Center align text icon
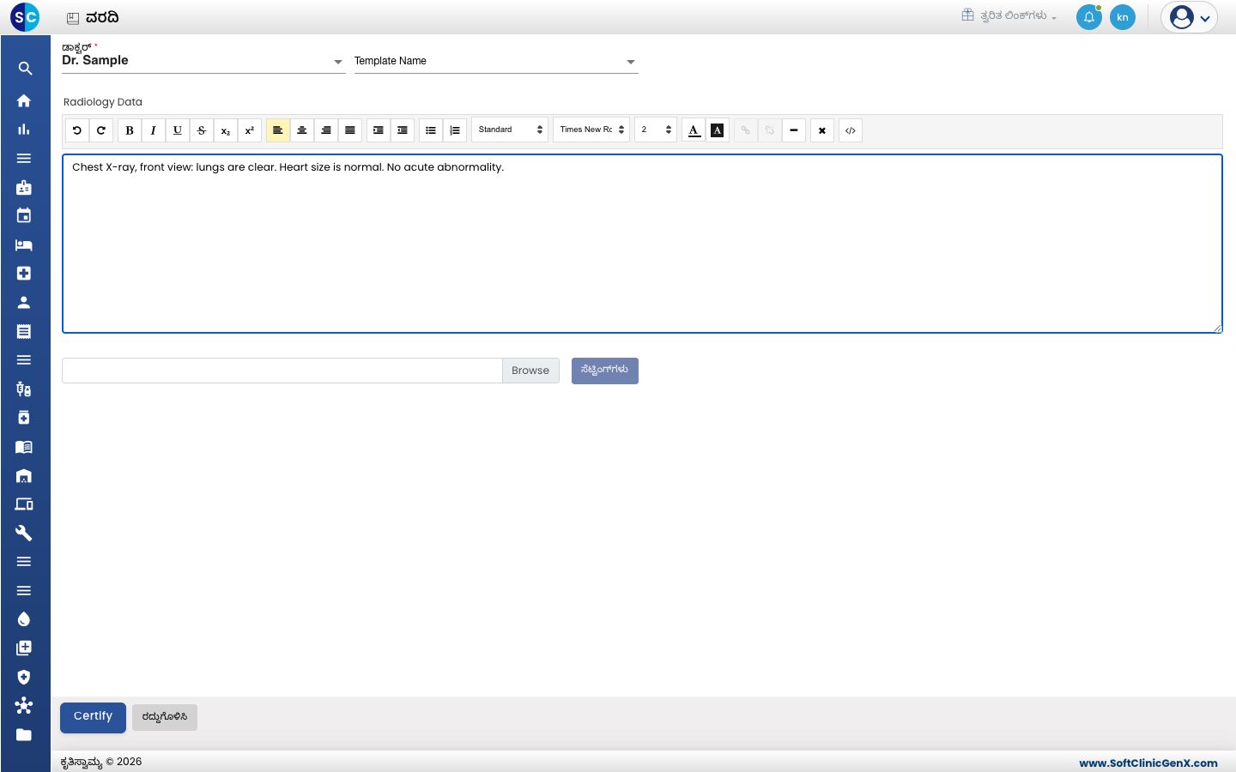1236x772 pixels. (302, 130)
